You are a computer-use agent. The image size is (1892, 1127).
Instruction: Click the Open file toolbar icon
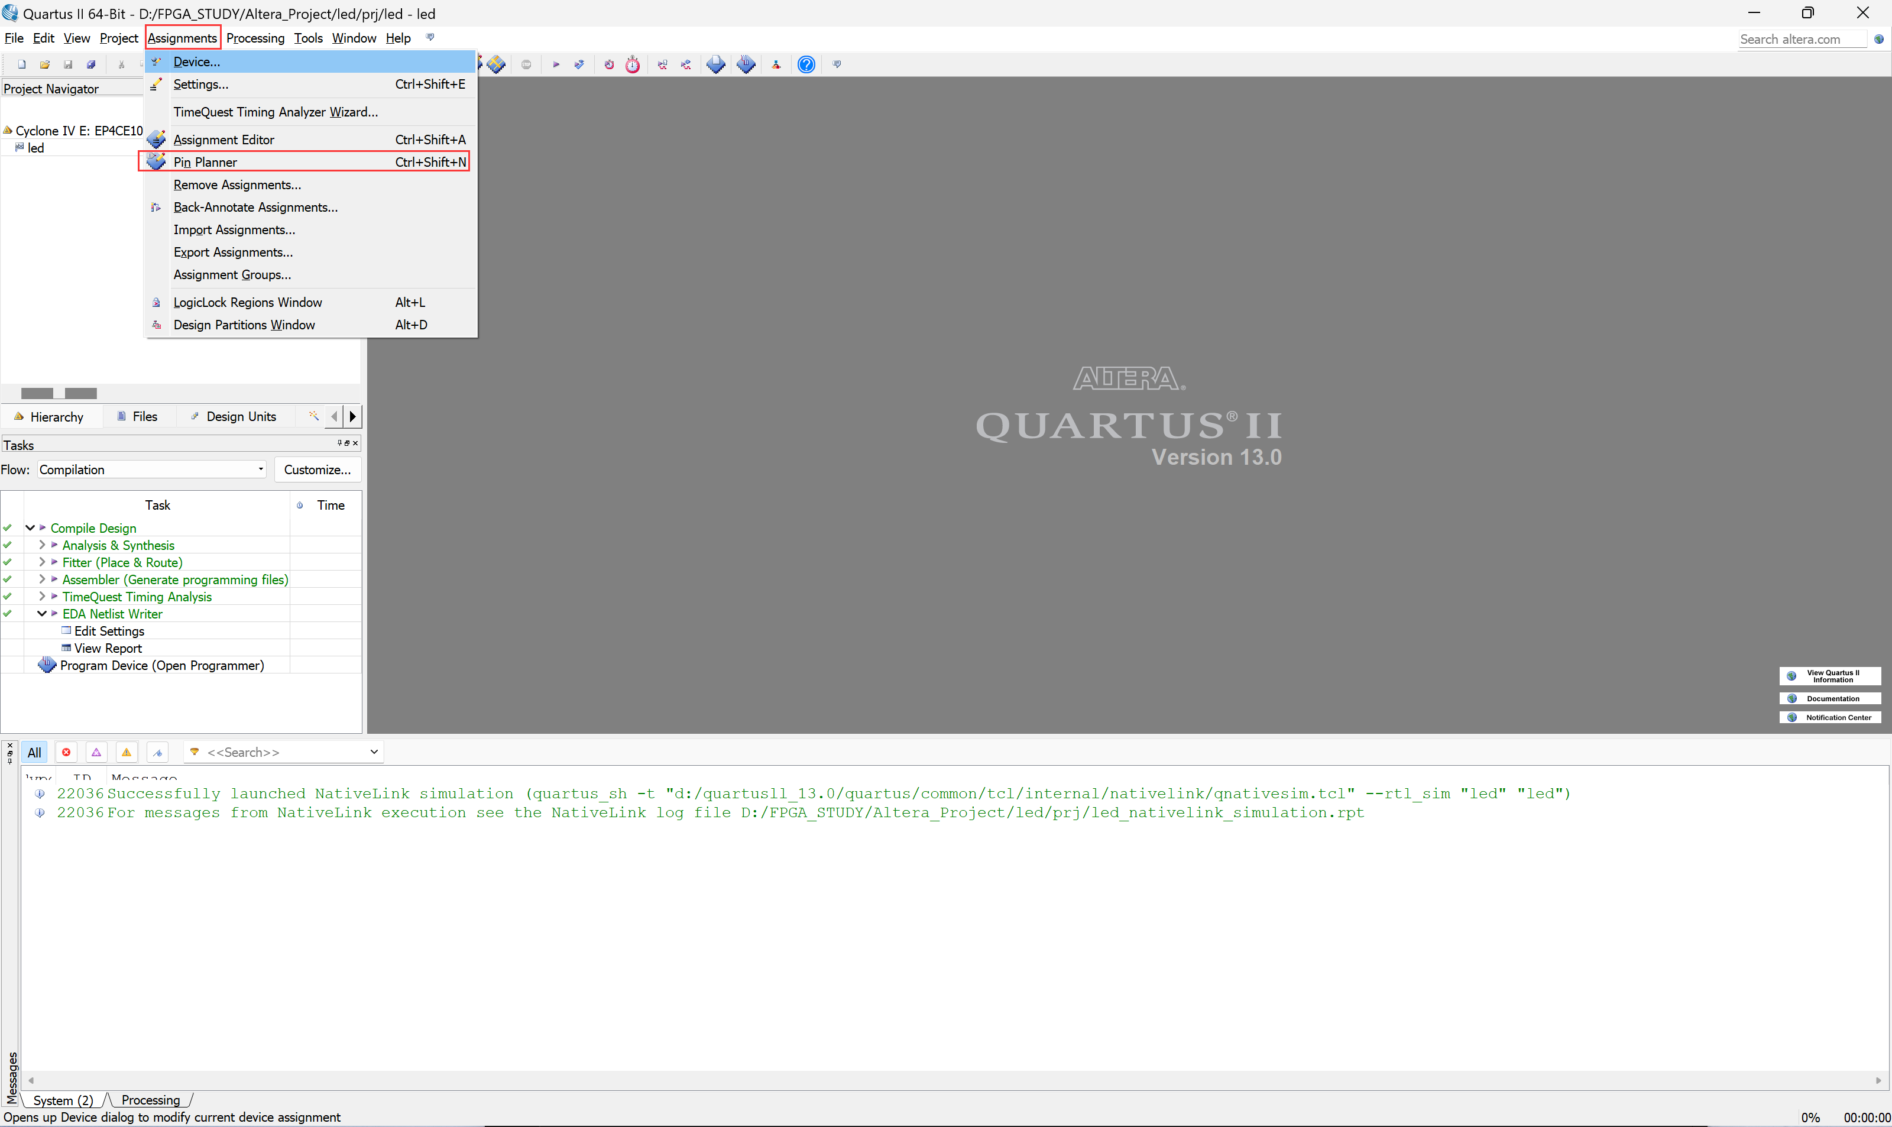(x=45, y=64)
